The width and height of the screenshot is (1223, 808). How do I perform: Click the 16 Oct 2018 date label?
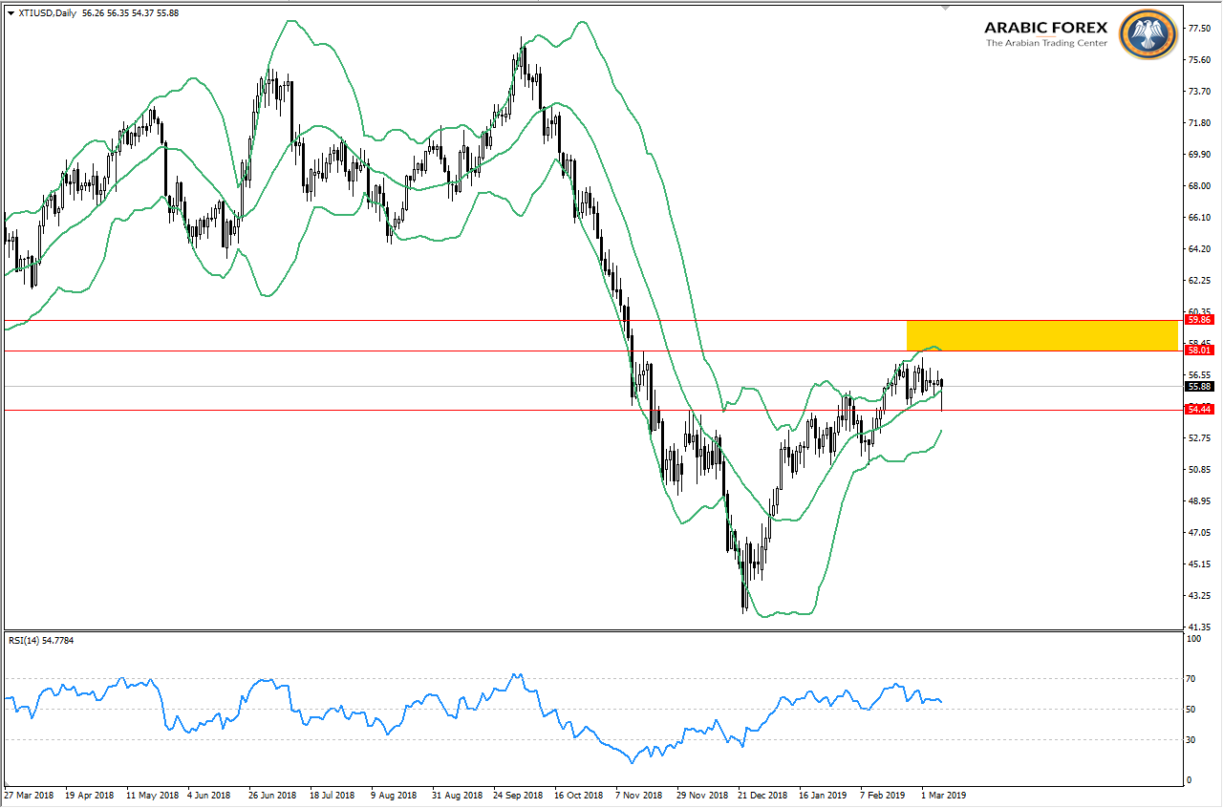coord(579,794)
